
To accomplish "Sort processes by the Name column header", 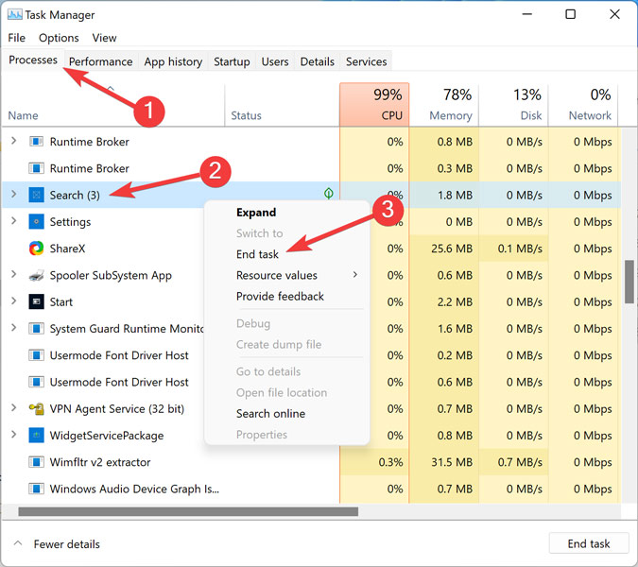I will coord(113,105).
